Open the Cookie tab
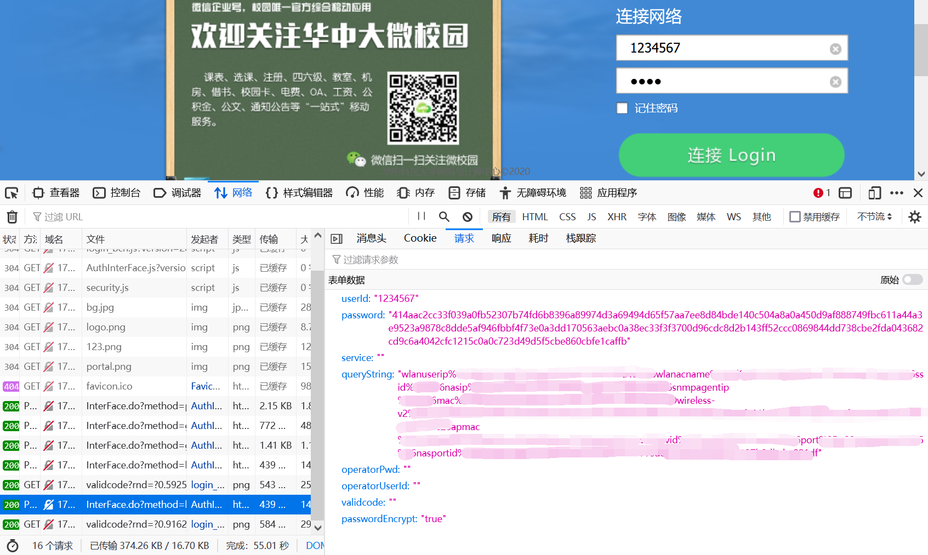 tap(420, 238)
